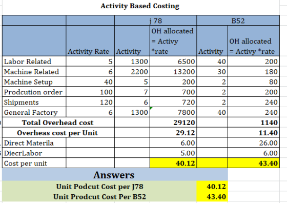Image resolution: width=287 pixels, height=203 pixels.
Task: Select the DiecrLabor row label
Action: (34, 153)
